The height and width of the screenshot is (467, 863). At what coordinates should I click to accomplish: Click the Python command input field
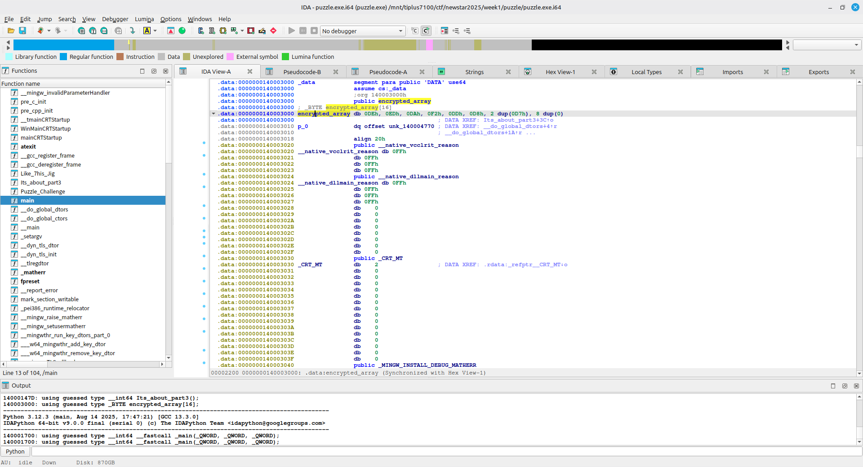(x=445, y=451)
